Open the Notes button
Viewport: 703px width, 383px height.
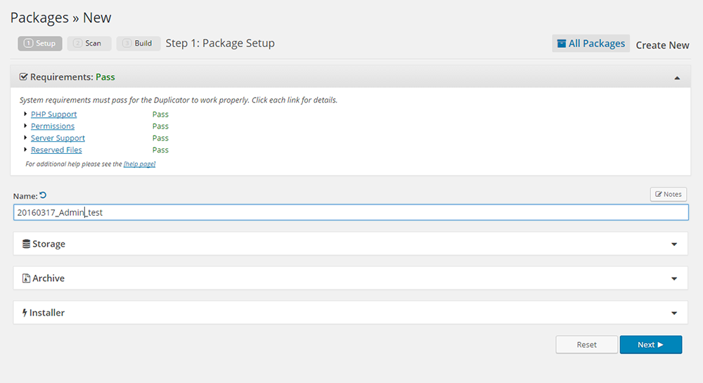click(x=668, y=194)
